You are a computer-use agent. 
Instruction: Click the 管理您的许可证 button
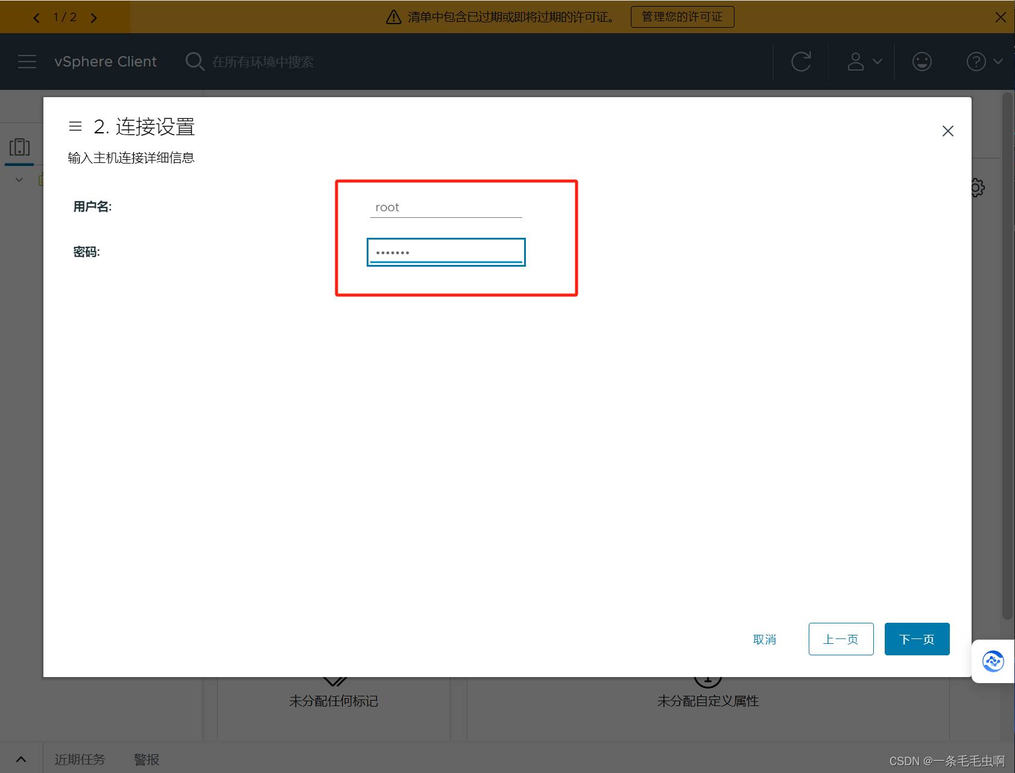(682, 17)
